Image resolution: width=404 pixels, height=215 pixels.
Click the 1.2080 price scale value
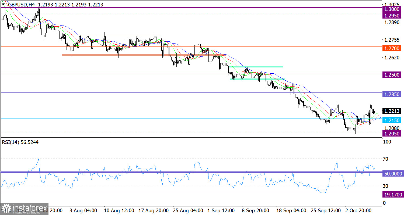[x=392, y=128]
